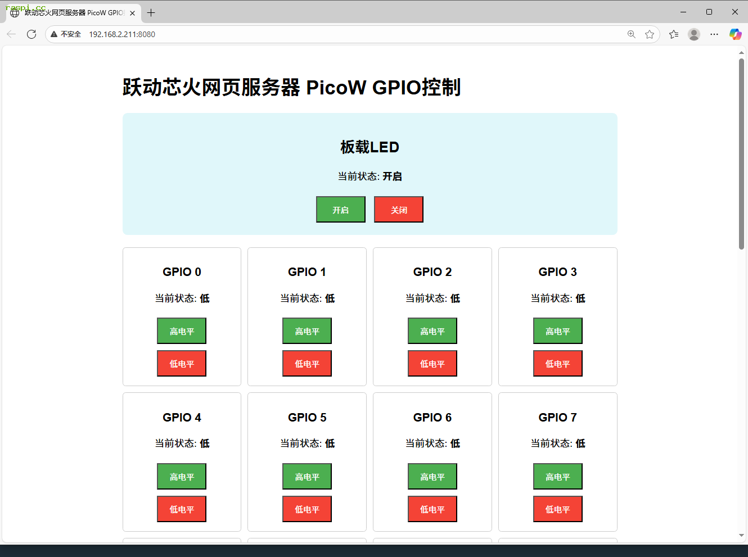Click the favorites collections icon next to star

point(673,34)
